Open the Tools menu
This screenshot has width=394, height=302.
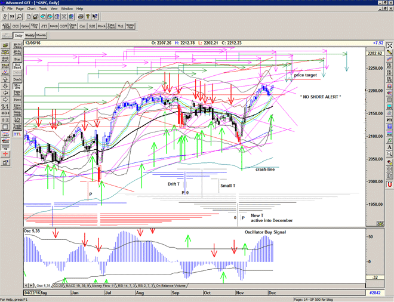click(x=42, y=9)
